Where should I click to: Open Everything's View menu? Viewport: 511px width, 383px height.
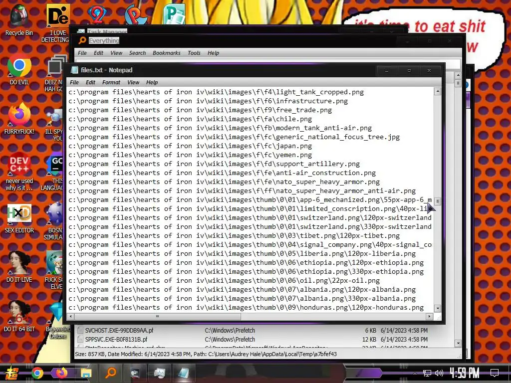tap(116, 53)
